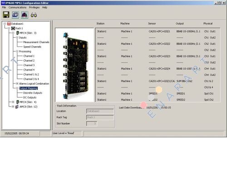Viewport: 227px width, 170px height.
Task: Expand the AMC8 (Slot: 12) node
Action: coord(13,107)
